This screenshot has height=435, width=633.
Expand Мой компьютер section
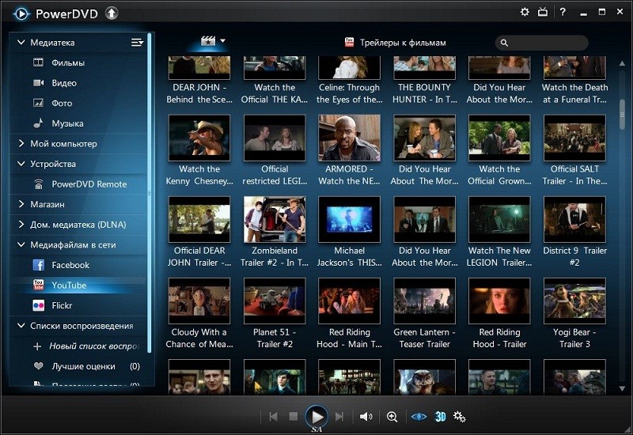pos(21,143)
